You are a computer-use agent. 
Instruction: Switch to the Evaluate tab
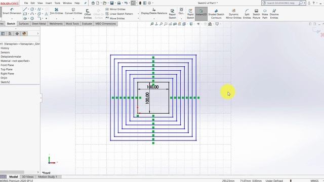click(x=87, y=24)
